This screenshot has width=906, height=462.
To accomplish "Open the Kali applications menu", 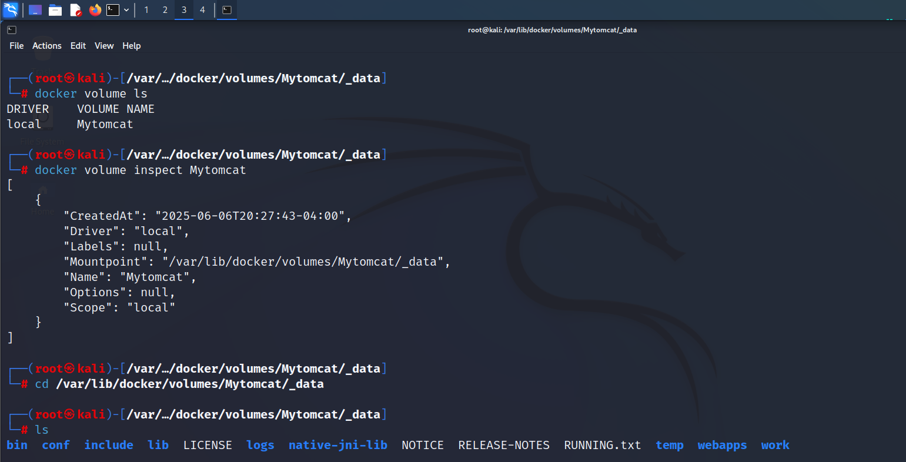I will tap(11, 9).
